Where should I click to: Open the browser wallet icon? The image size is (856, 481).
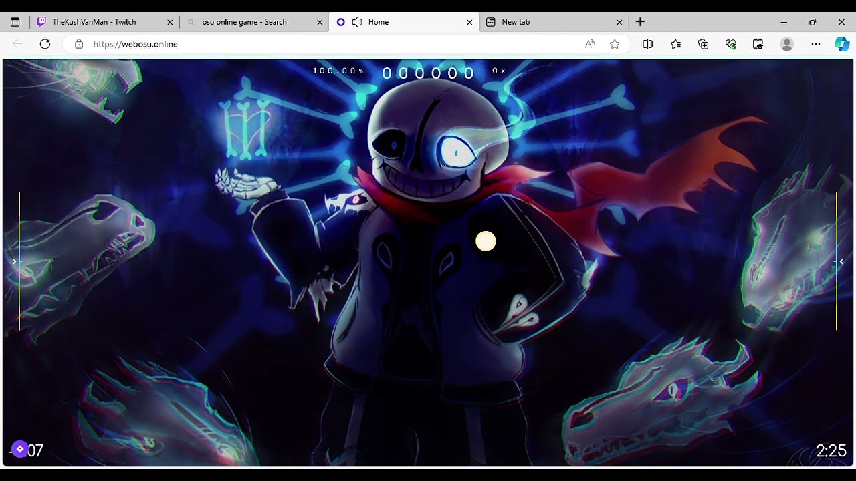758,44
